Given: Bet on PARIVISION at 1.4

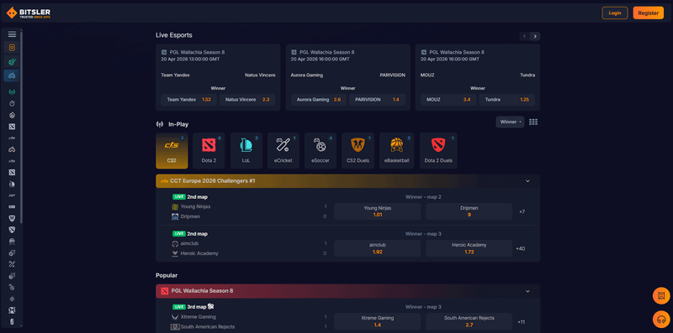Looking at the screenshot, I should (377, 100).
